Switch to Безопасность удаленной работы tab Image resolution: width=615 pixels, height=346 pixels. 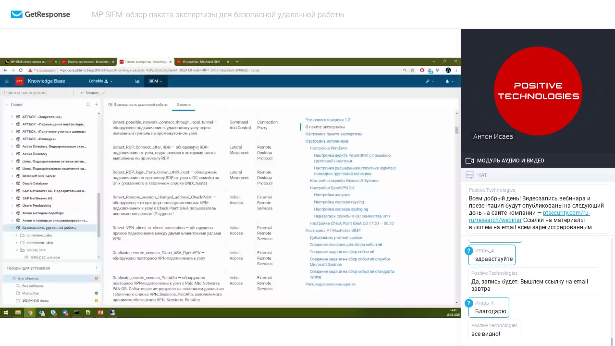point(138,104)
